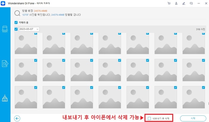Click the 시작 button
This screenshot has height=122, width=209.
tap(193, 118)
